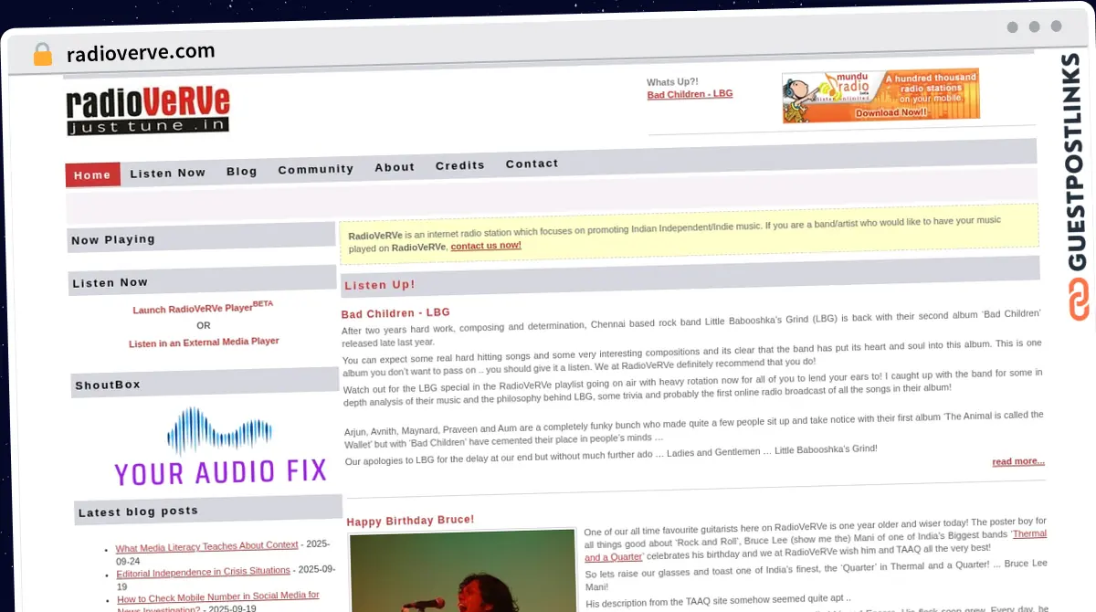Open the Community menu item

(315, 170)
